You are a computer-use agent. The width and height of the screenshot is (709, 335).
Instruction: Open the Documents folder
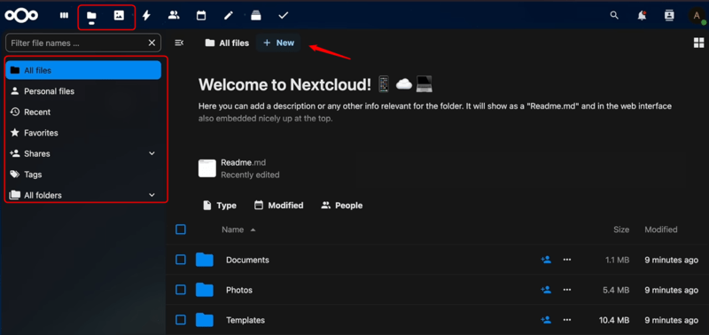pyautogui.click(x=247, y=260)
